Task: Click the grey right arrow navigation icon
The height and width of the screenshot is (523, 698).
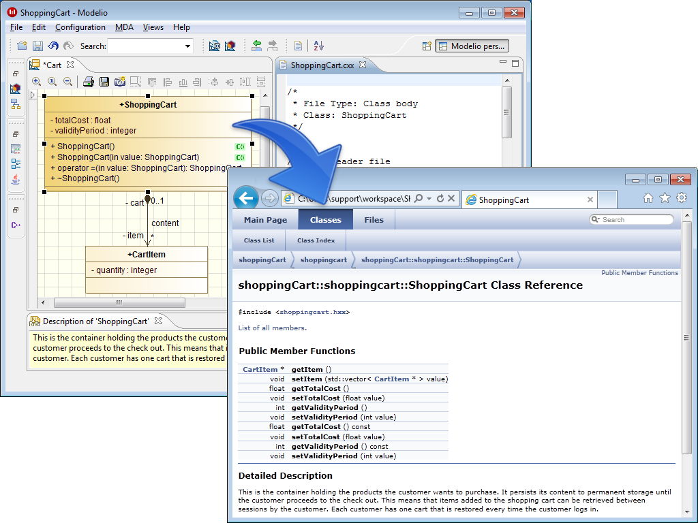Action: [273, 46]
